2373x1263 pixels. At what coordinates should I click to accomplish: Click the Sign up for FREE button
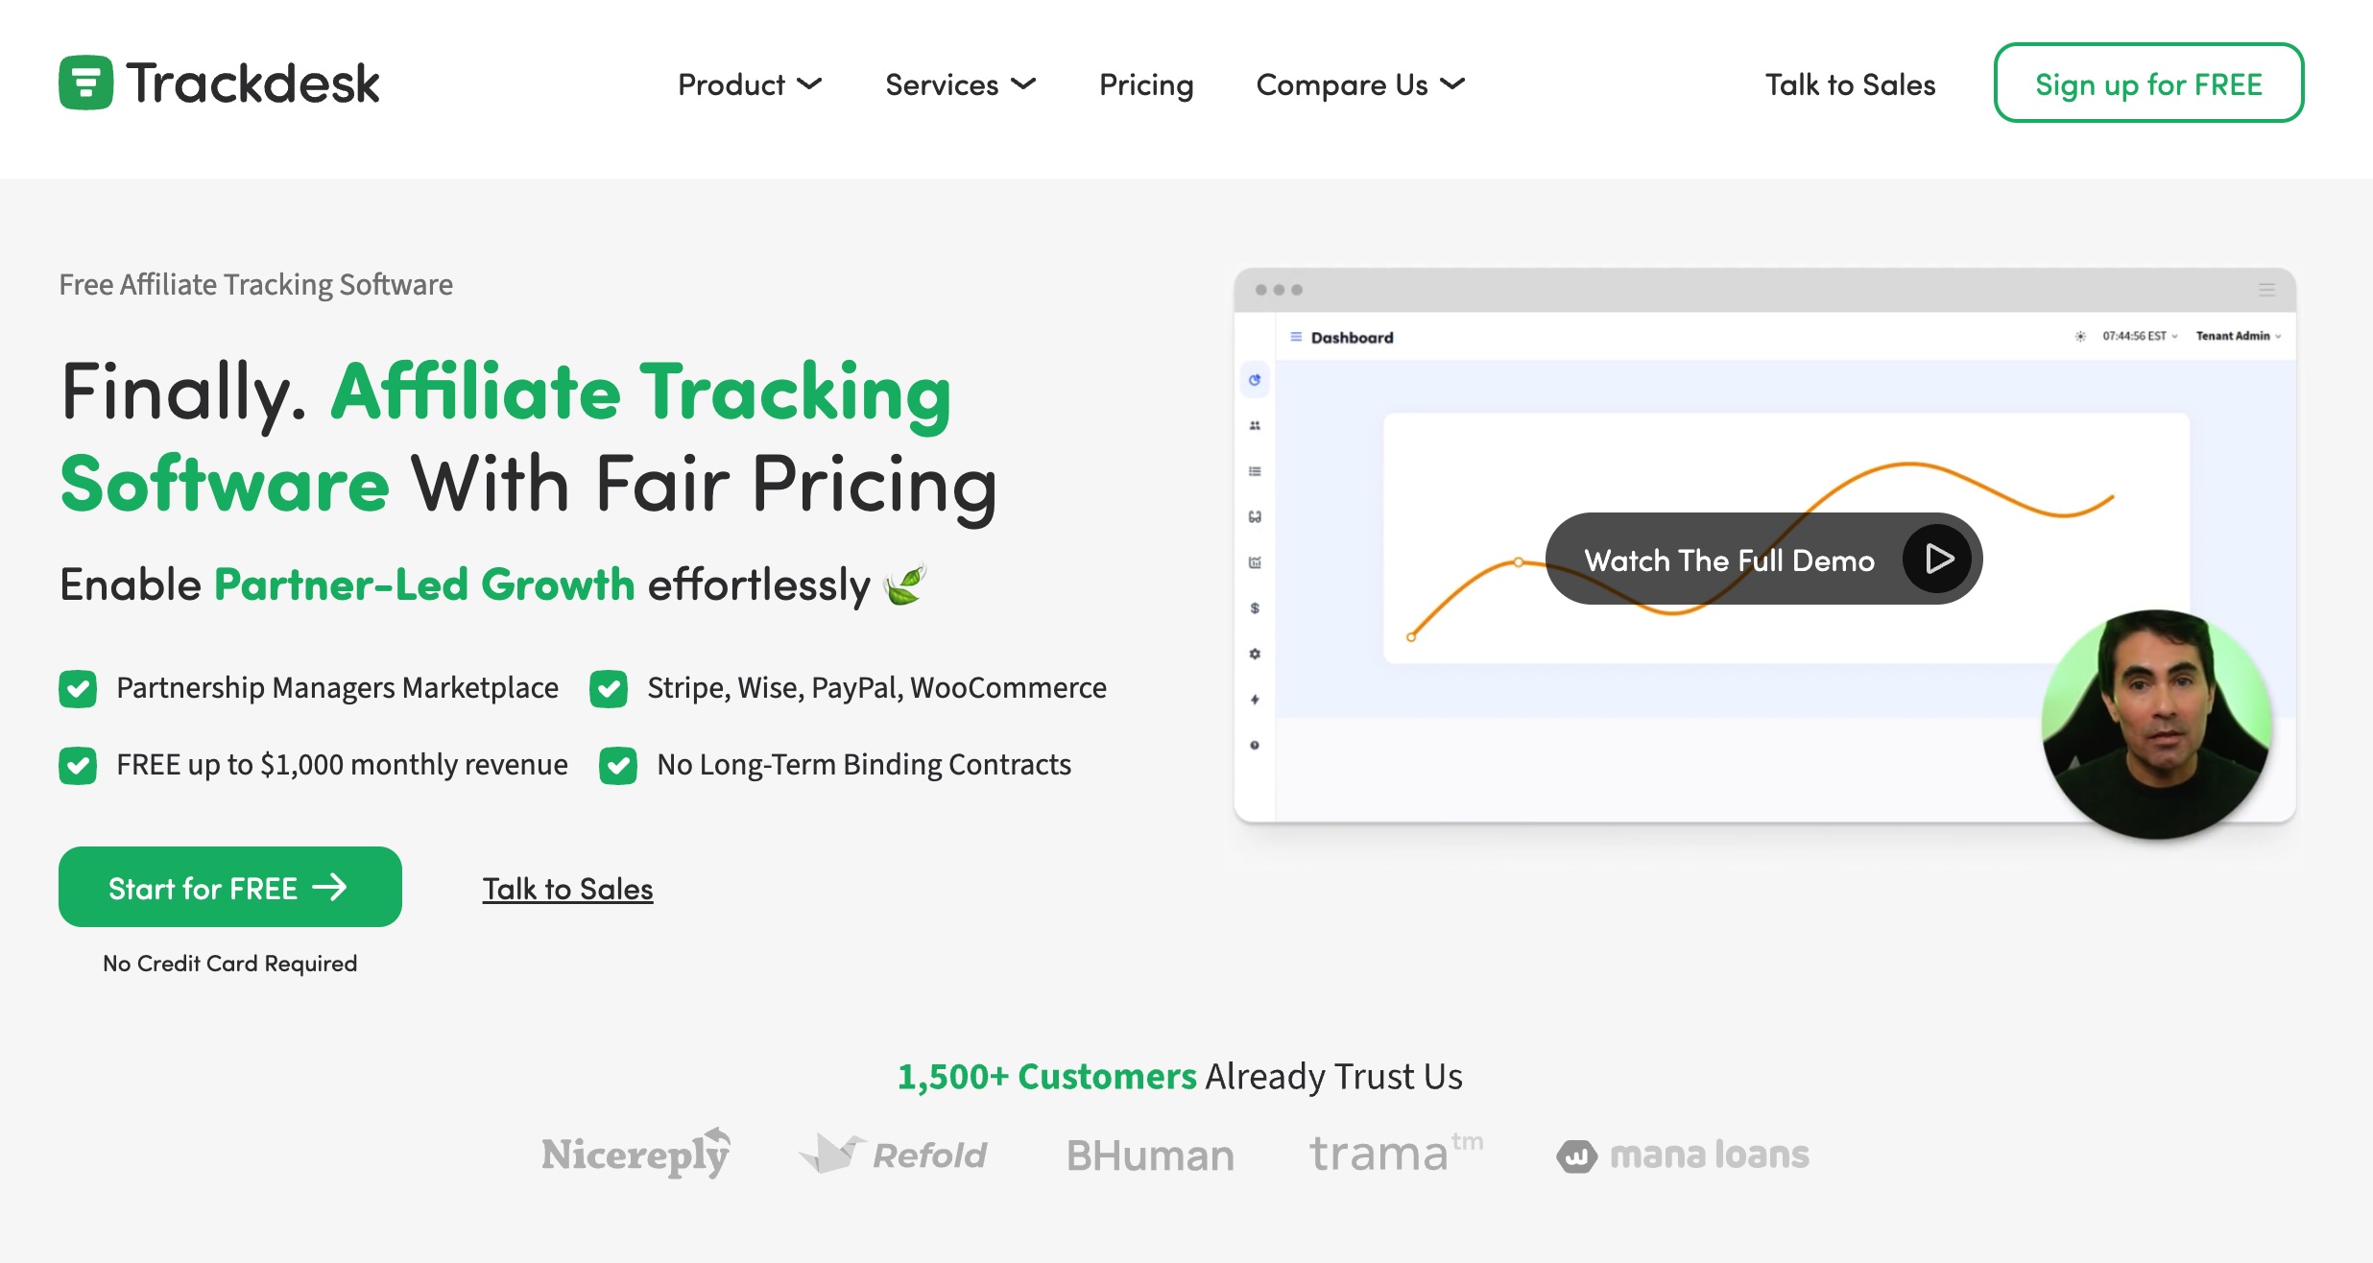pos(2148,83)
